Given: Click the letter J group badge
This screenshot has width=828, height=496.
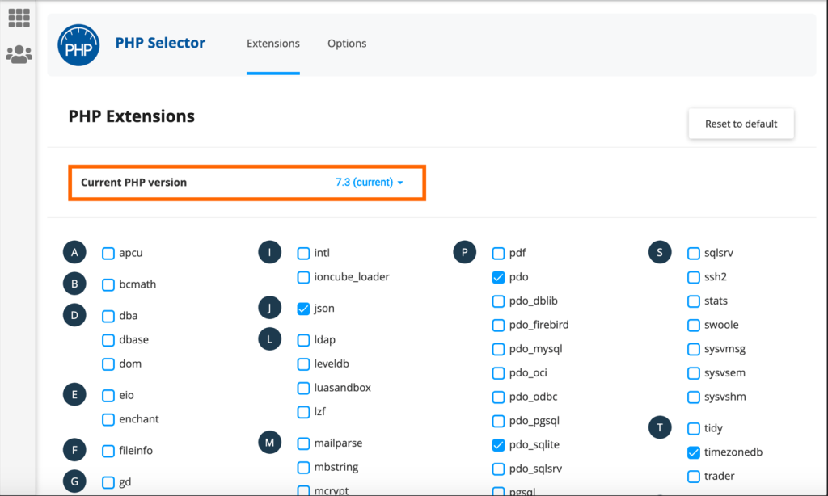Looking at the screenshot, I should click(270, 308).
